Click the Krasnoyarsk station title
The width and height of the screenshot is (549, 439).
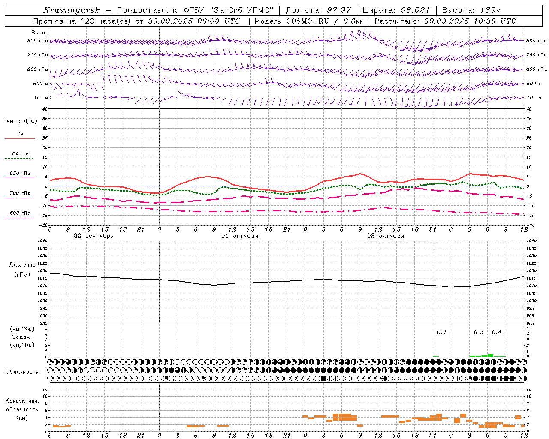click(x=72, y=10)
